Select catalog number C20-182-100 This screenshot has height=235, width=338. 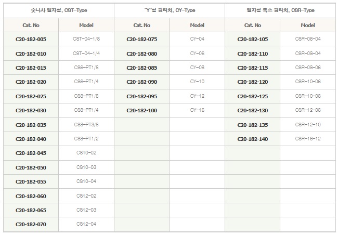click(142, 111)
